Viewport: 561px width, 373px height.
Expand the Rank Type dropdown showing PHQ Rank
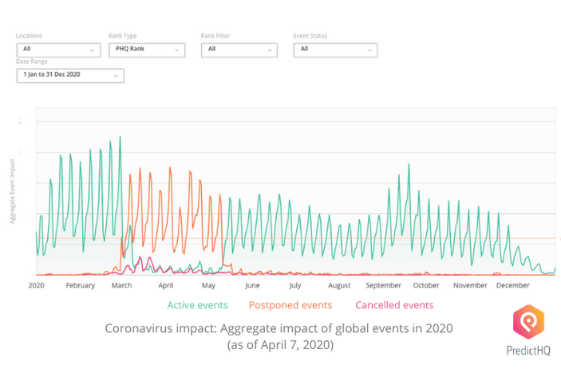pyautogui.click(x=147, y=50)
